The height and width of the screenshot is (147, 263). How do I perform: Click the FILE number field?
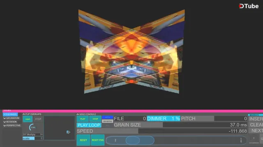click(x=130, y=118)
